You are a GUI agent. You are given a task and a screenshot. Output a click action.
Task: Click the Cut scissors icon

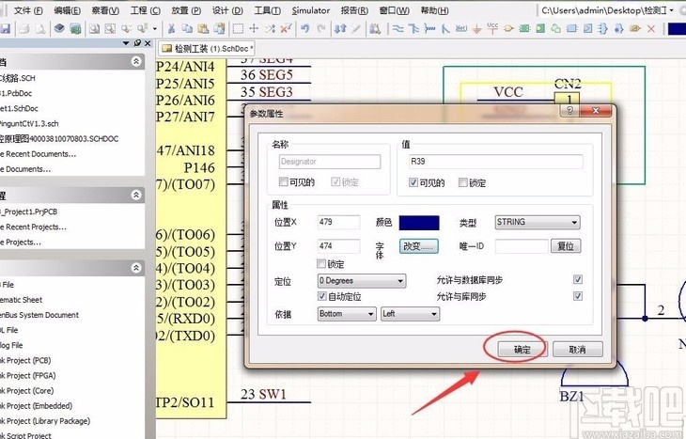click(x=171, y=29)
